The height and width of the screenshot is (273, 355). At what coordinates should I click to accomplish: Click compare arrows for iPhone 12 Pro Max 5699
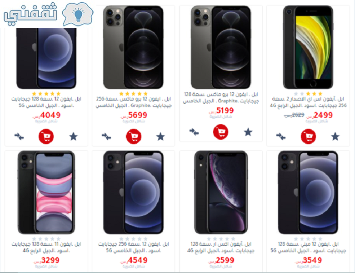tap(106, 136)
